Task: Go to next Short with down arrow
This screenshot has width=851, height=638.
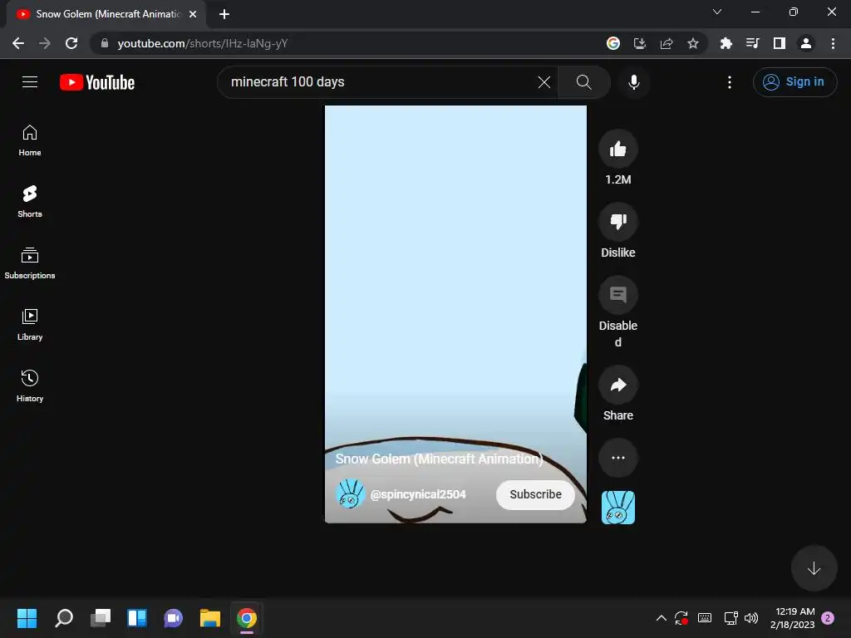Action: (814, 568)
